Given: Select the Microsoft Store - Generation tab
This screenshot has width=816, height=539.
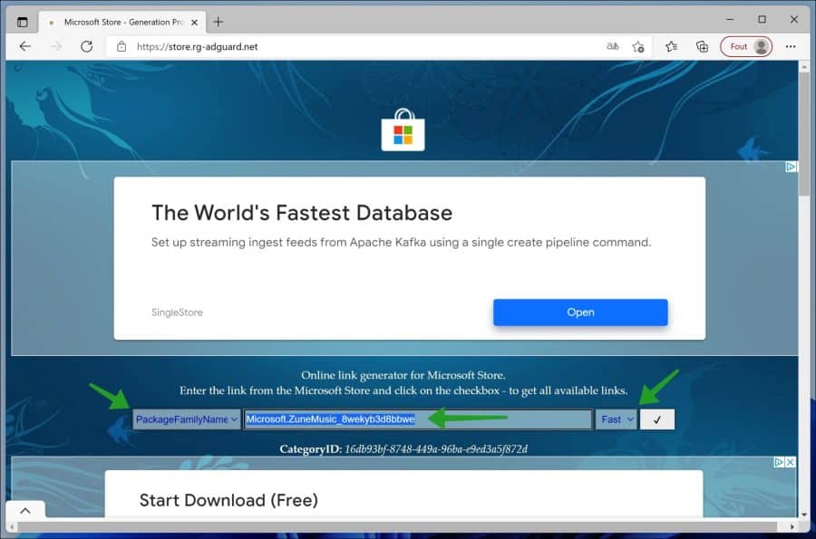Looking at the screenshot, I should pos(121,22).
